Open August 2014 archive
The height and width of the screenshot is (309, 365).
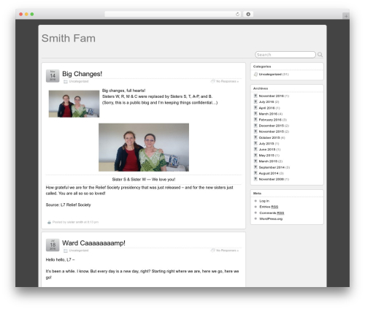click(x=269, y=173)
